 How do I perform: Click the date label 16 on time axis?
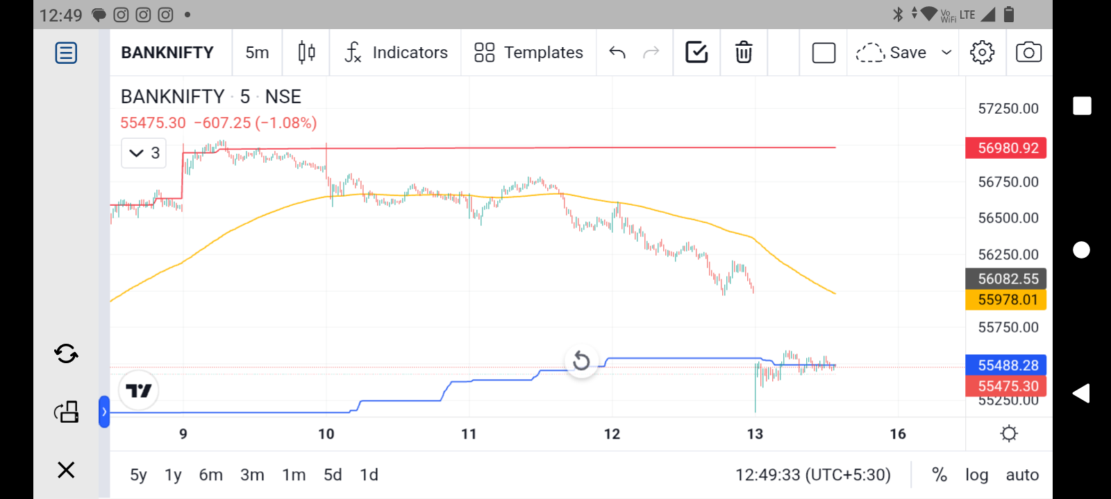[x=898, y=434]
